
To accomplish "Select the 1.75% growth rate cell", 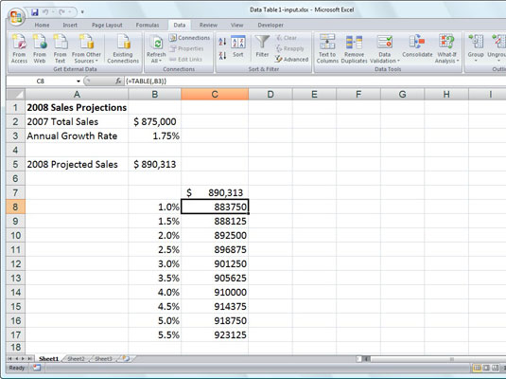I will click(154, 135).
